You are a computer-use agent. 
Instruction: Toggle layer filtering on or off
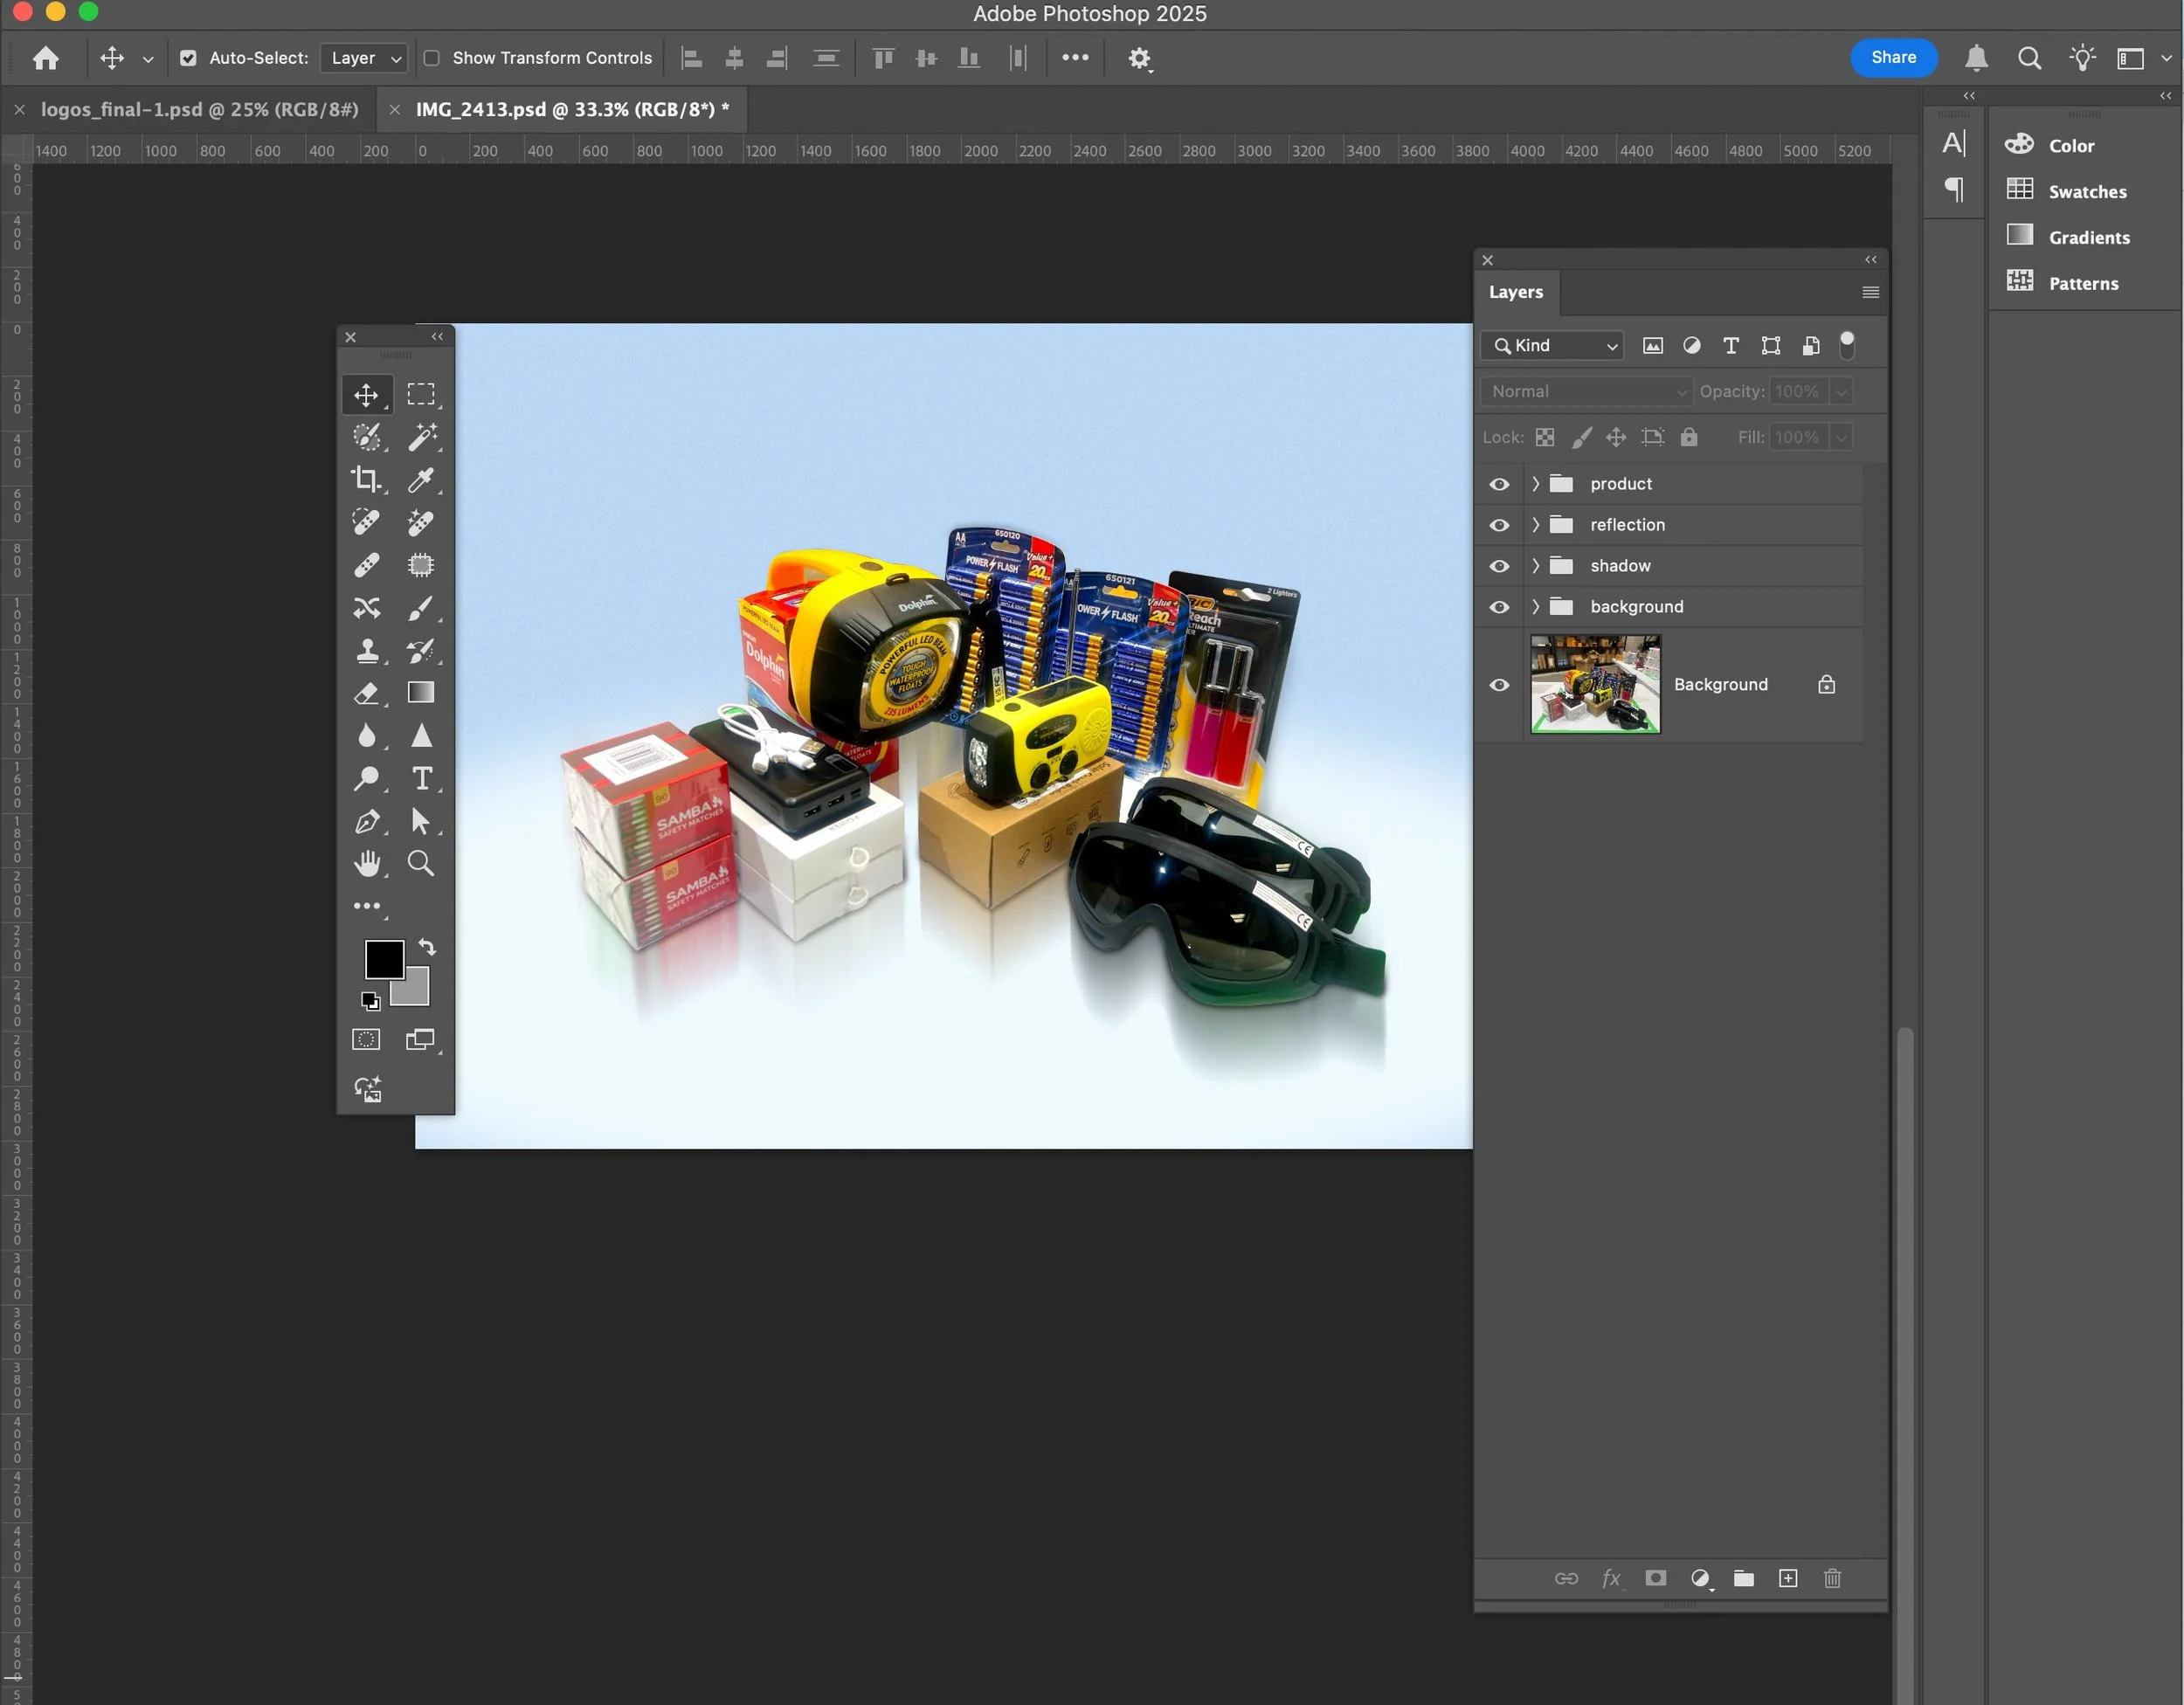point(1847,344)
